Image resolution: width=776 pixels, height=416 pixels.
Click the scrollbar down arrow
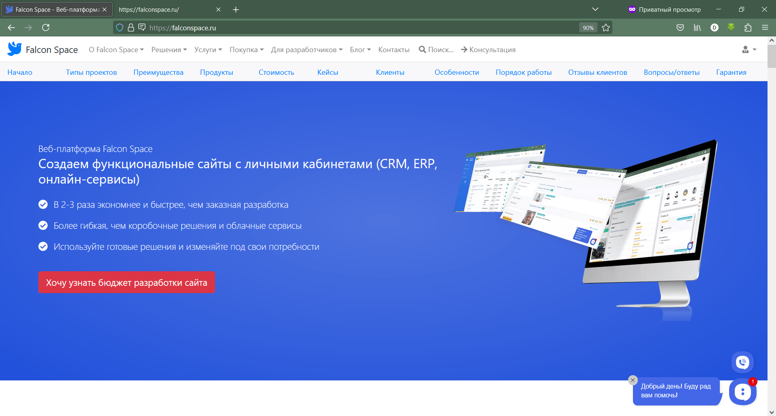(772, 412)
